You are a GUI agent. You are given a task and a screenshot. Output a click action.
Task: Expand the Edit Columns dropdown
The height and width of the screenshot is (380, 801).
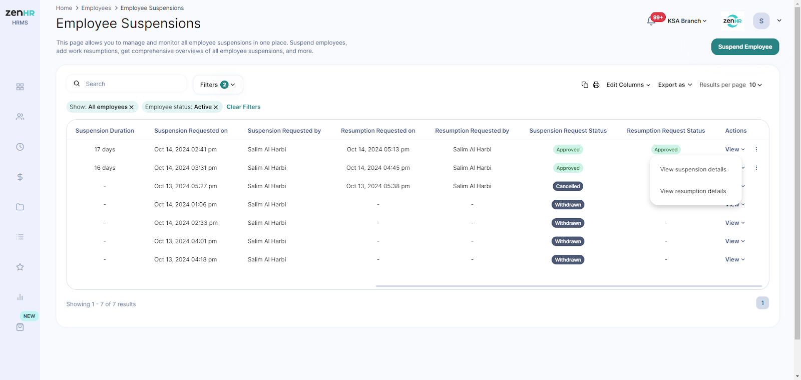click(x=628, y=85)
